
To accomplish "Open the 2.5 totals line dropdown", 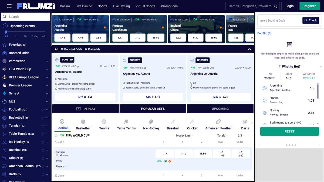I will [242, 135].
